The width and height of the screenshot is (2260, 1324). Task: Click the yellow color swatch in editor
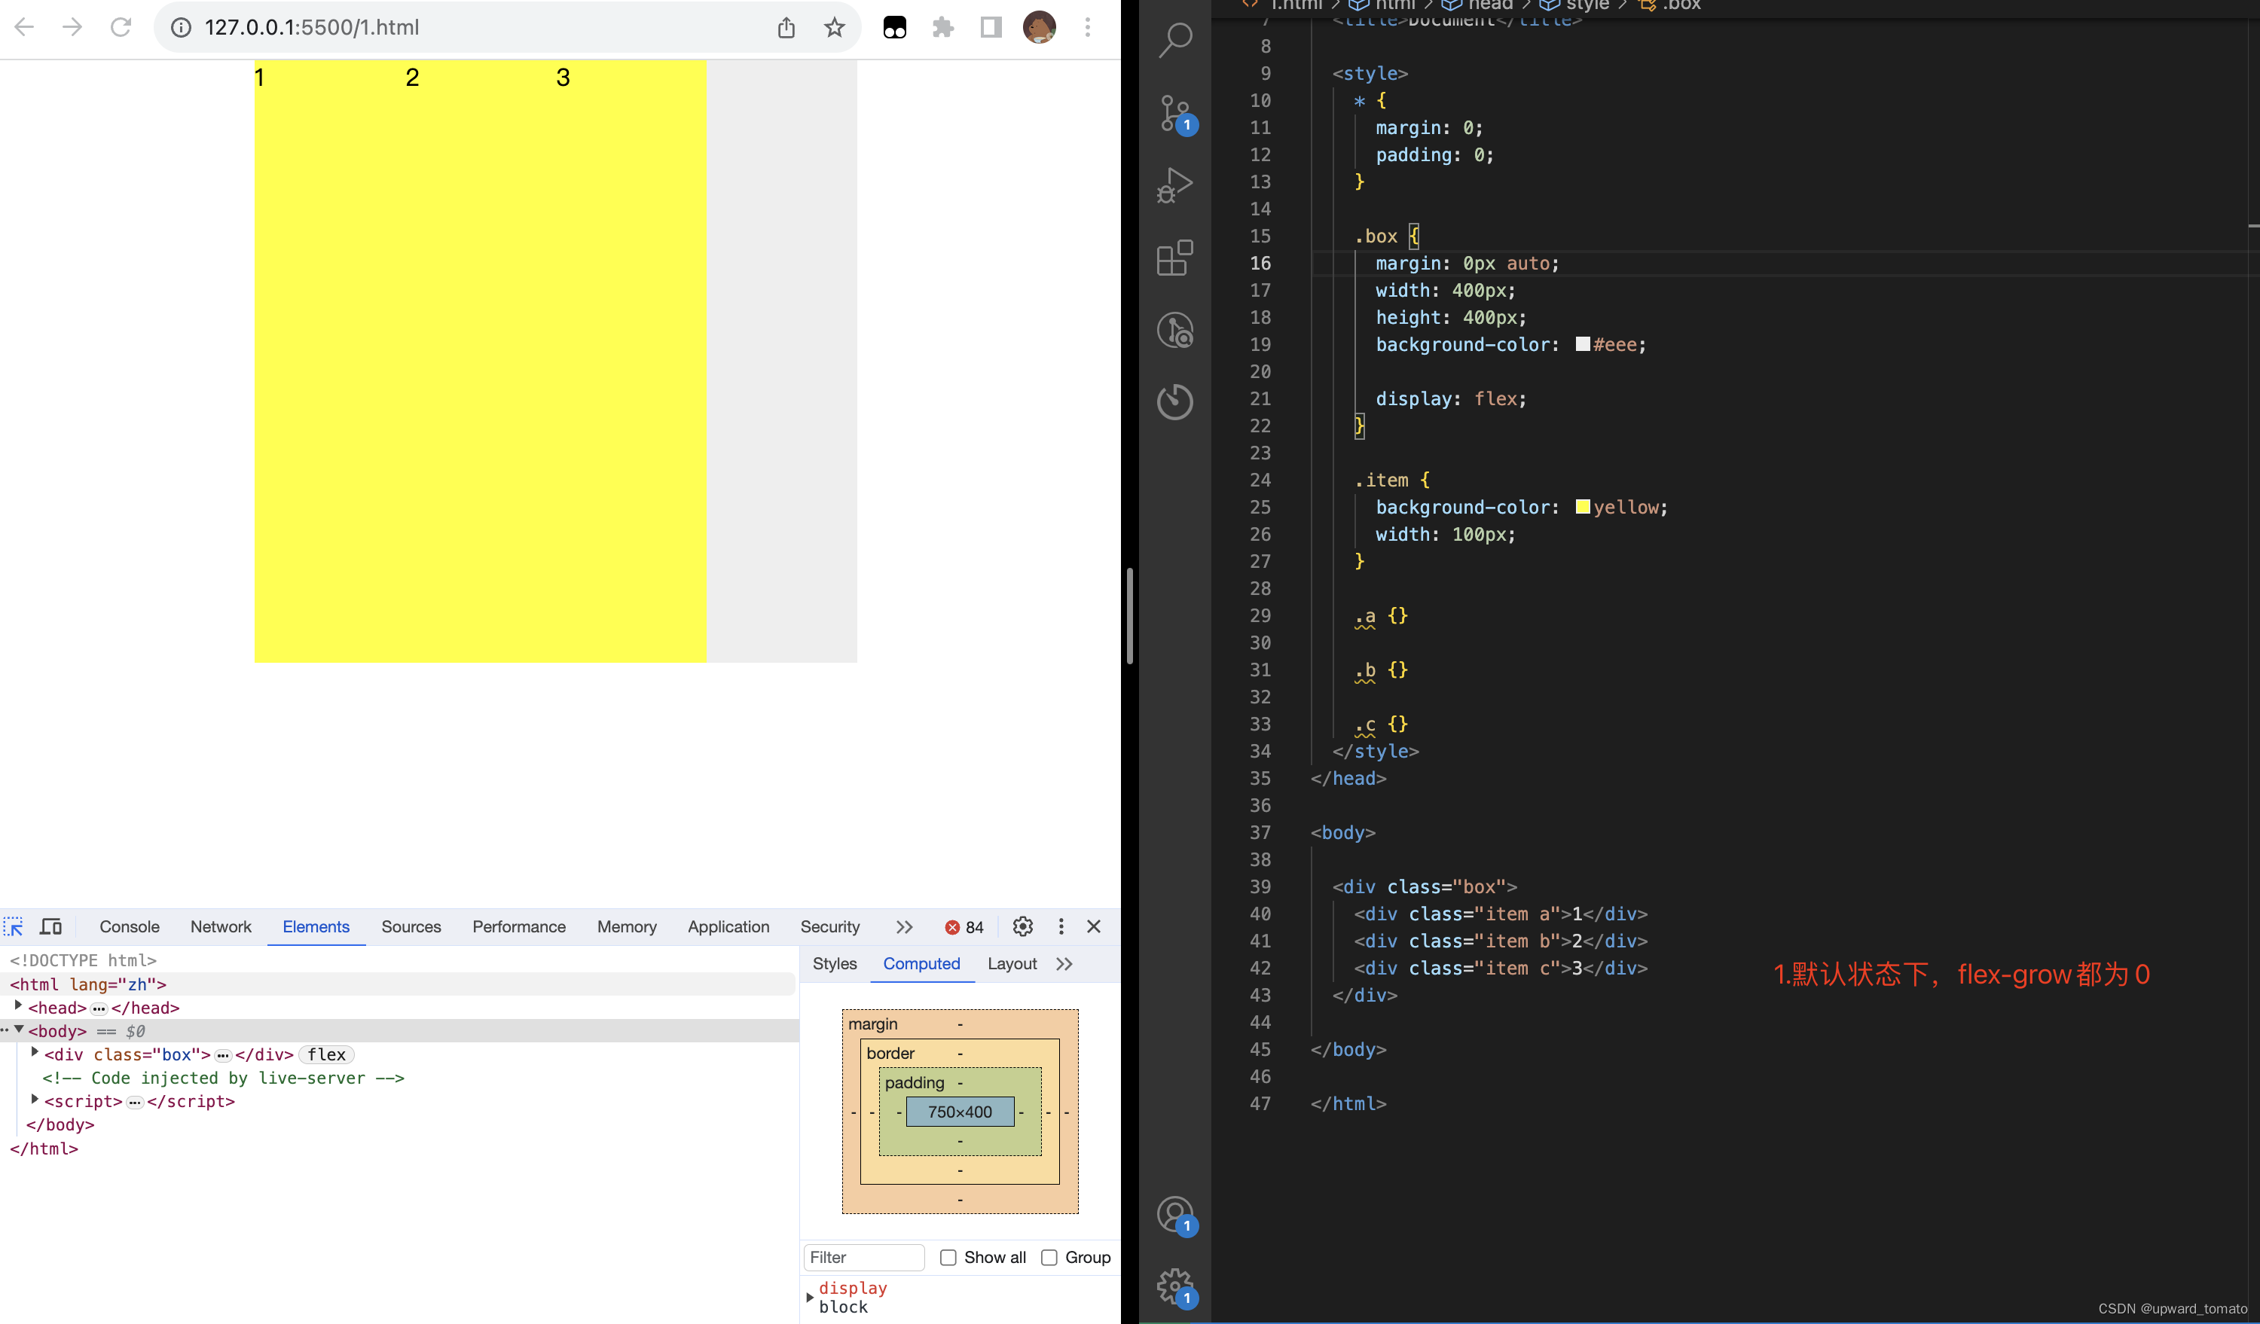point(1583,506)
